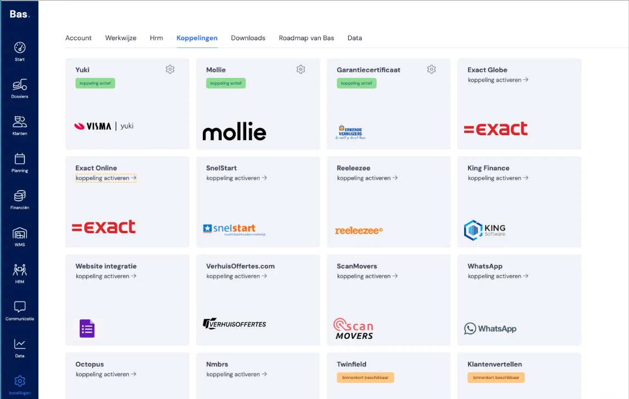Activate the King Finance koppeling

click(x=498, y=178)
